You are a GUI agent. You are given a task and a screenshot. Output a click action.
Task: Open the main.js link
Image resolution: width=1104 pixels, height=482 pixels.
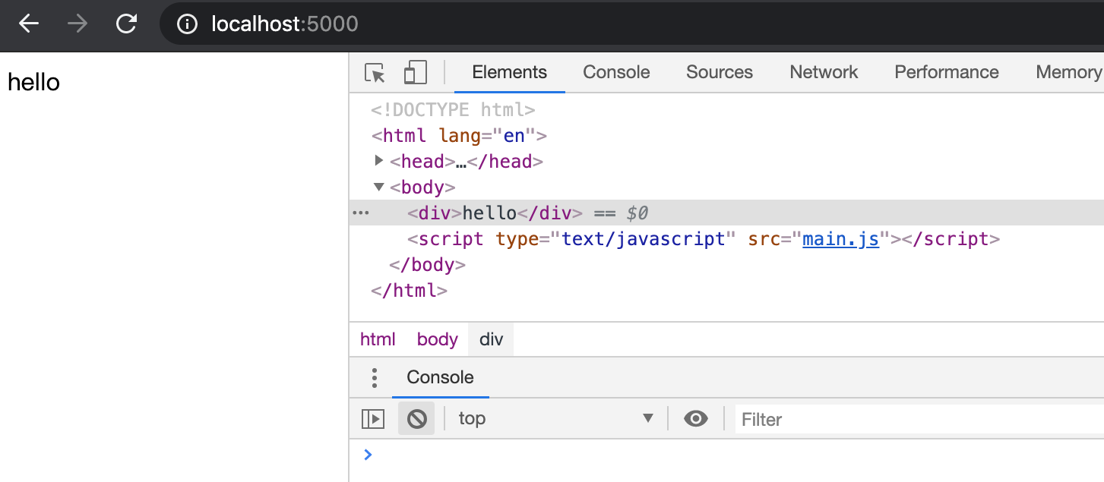click(840, 239)
